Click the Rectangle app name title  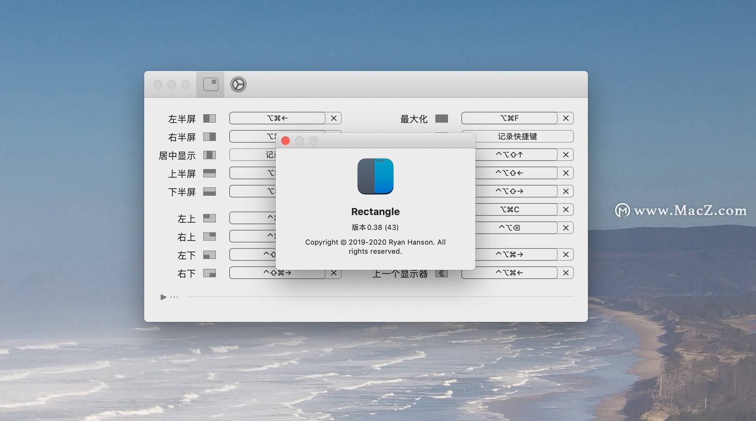375,212
